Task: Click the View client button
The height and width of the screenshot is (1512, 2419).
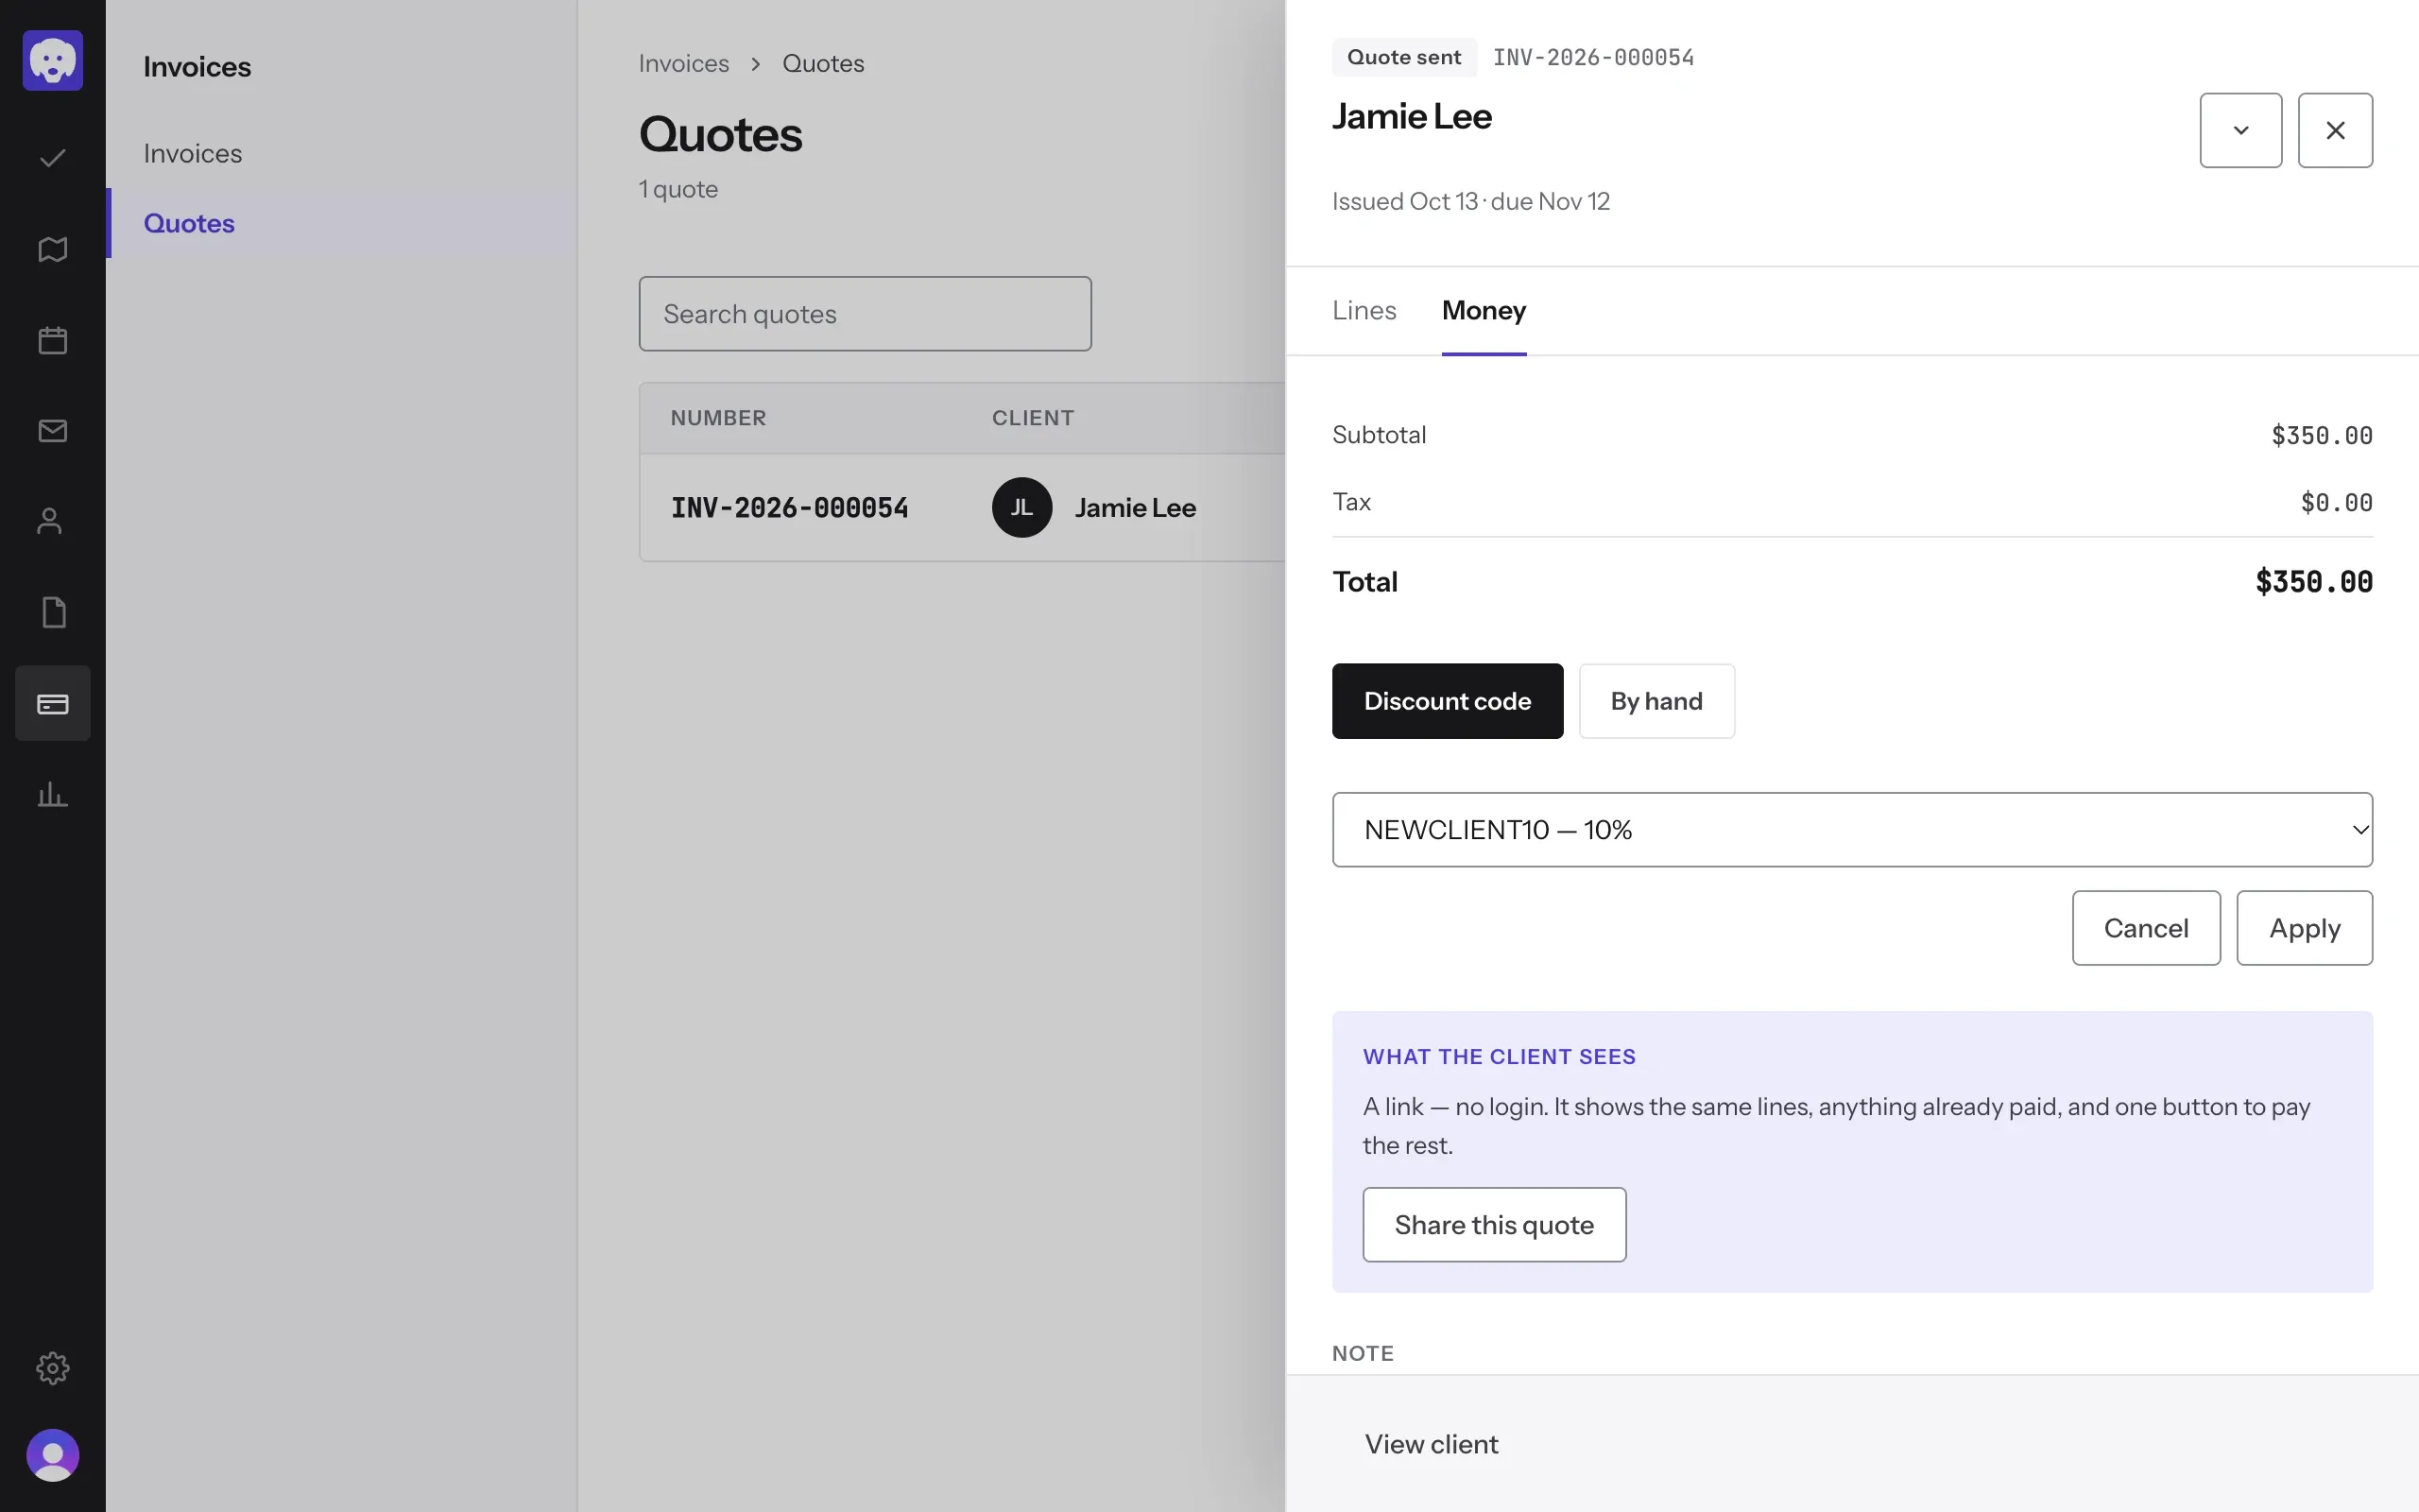Action: pyautogui.click(x=1432, y=1444)
